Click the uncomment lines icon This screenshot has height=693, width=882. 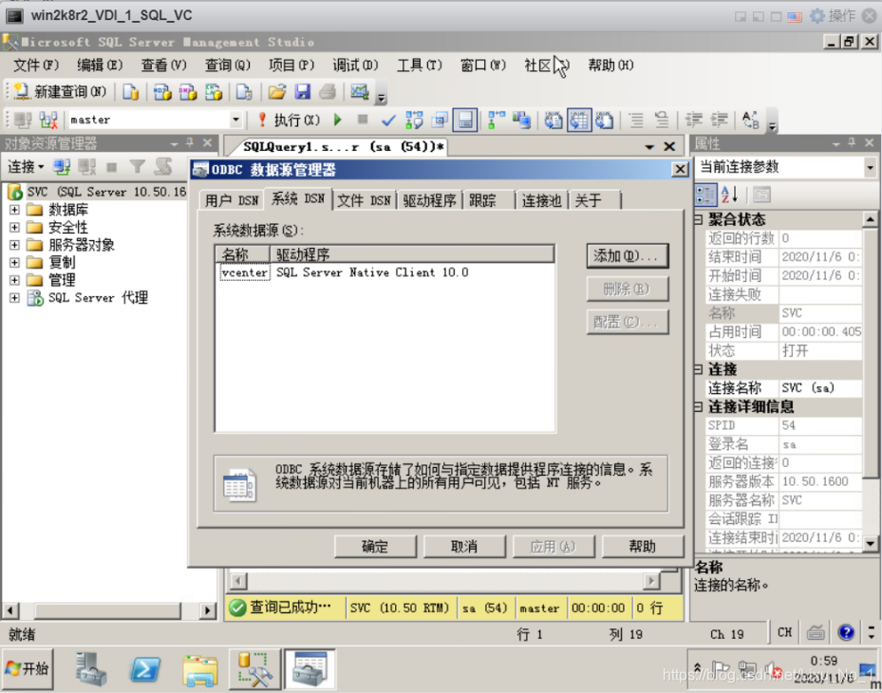662,120
